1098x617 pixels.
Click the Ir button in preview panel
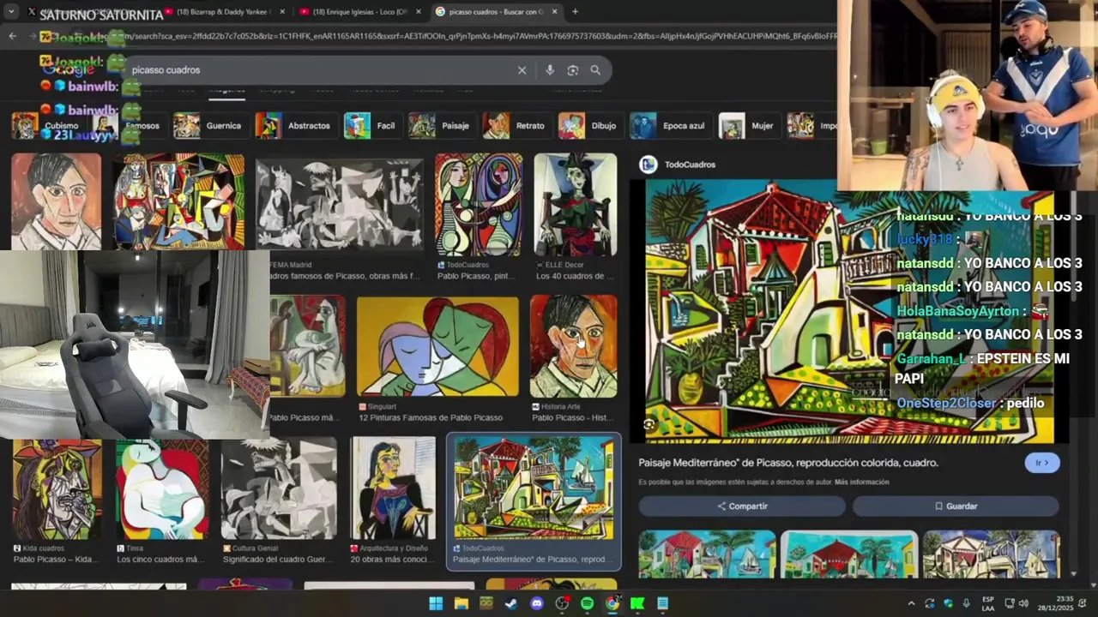coord(1042,463)
